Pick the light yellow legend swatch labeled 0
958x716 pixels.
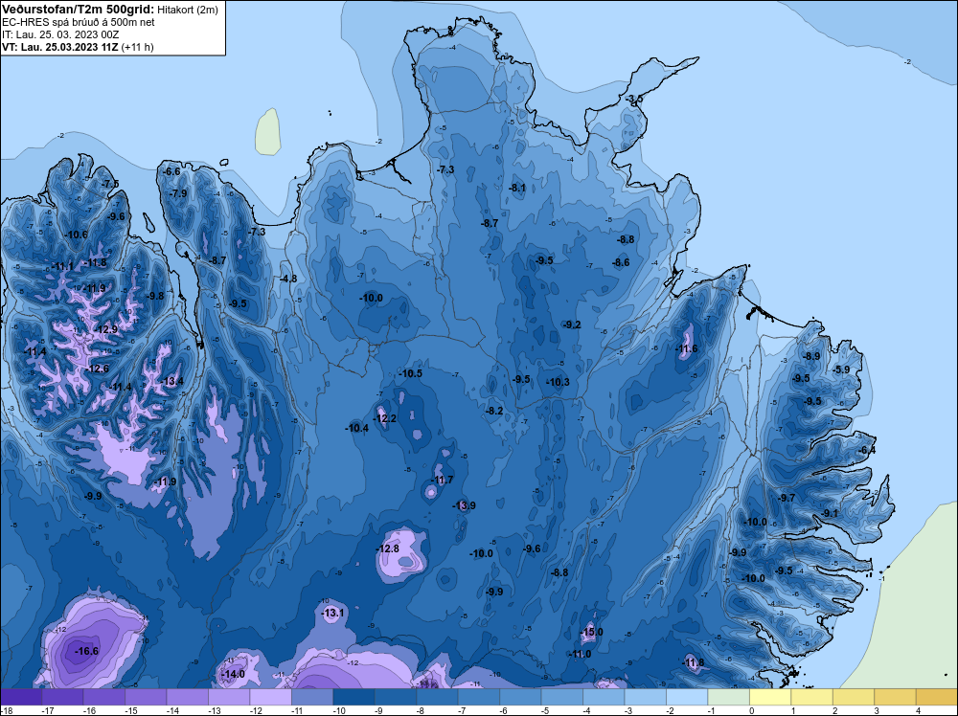[770, 697]
